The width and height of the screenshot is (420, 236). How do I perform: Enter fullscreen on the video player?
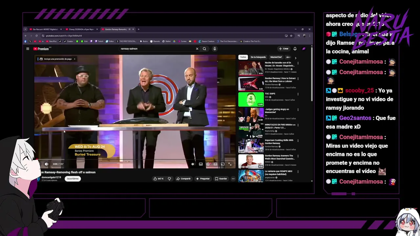tap(230, 164)
